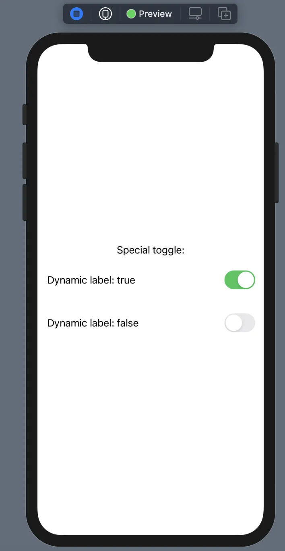This screenshot has height=551, width=285.
Task: Tap the white knob of the green switch
Action: tap(246, 280)
